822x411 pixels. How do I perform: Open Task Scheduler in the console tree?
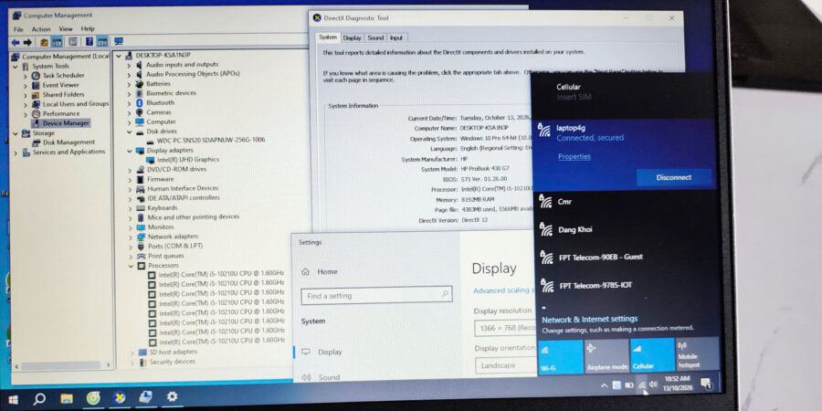click(63, 76)
